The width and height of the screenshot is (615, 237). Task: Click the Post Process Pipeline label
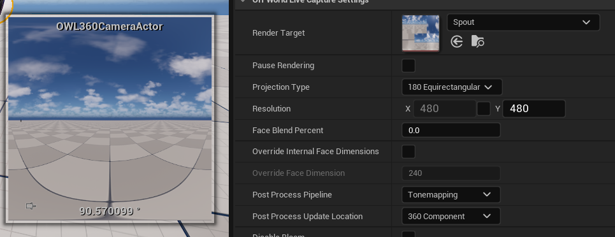click(x=292, y=194)
